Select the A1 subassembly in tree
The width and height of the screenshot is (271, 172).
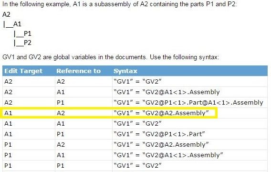coord(17,24)
